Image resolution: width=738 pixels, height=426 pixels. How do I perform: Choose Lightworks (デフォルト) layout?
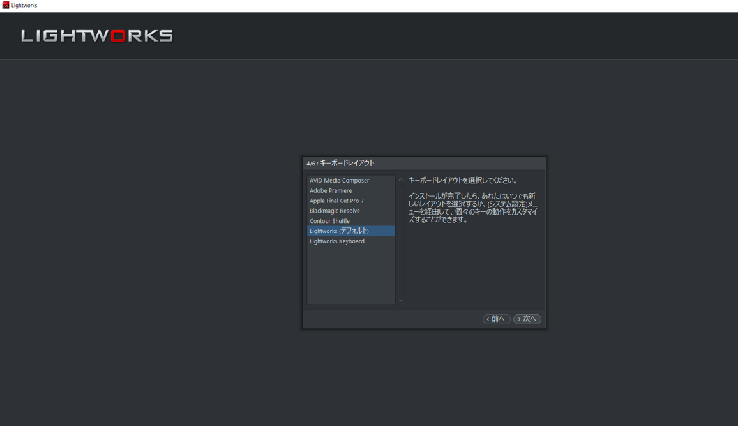(350, 231)
